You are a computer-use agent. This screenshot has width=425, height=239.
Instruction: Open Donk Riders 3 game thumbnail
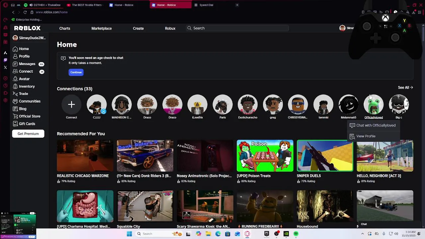(145, 156)
